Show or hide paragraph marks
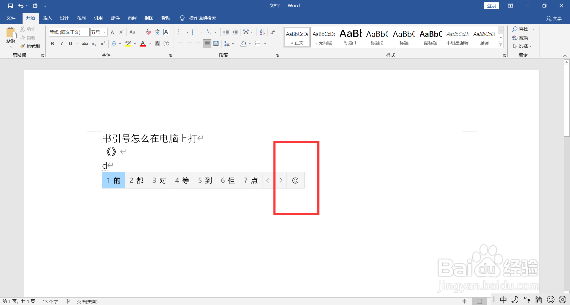This screenshot has height=305, width=570. pos(273,32)
